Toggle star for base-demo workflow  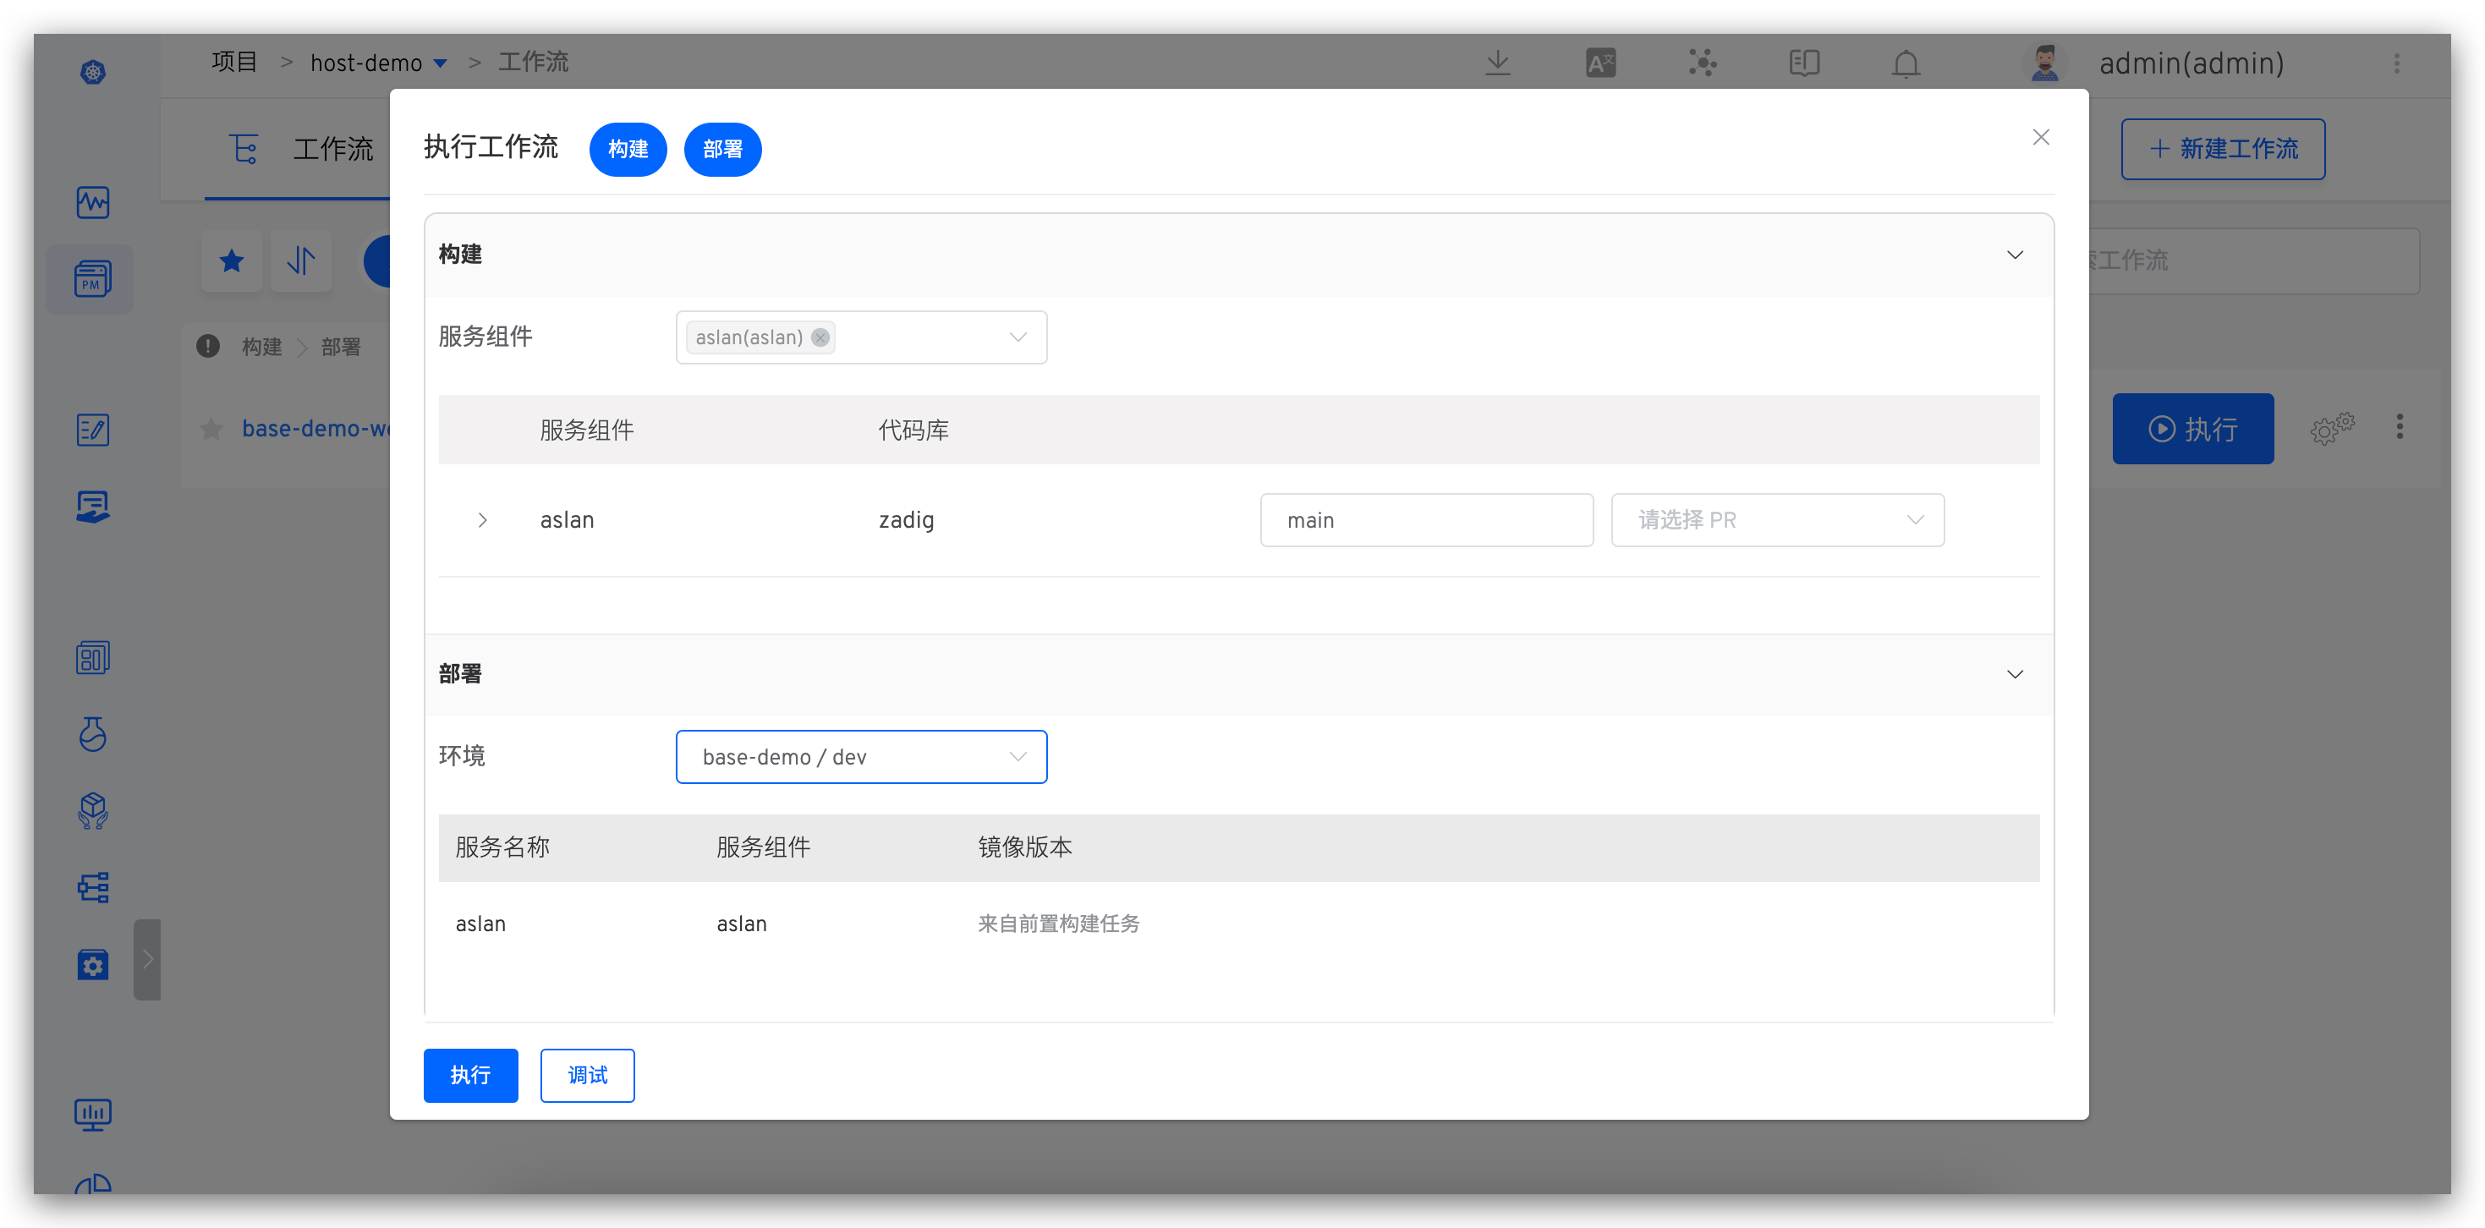coord(211,428)
